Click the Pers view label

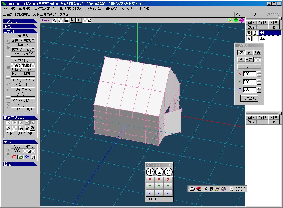(x=46, y=20)
